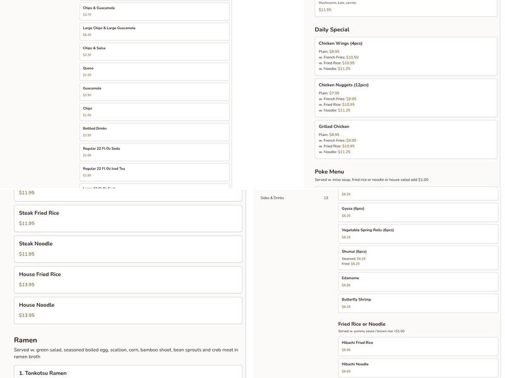Choose the Steak Noodle item

point(128,249)
